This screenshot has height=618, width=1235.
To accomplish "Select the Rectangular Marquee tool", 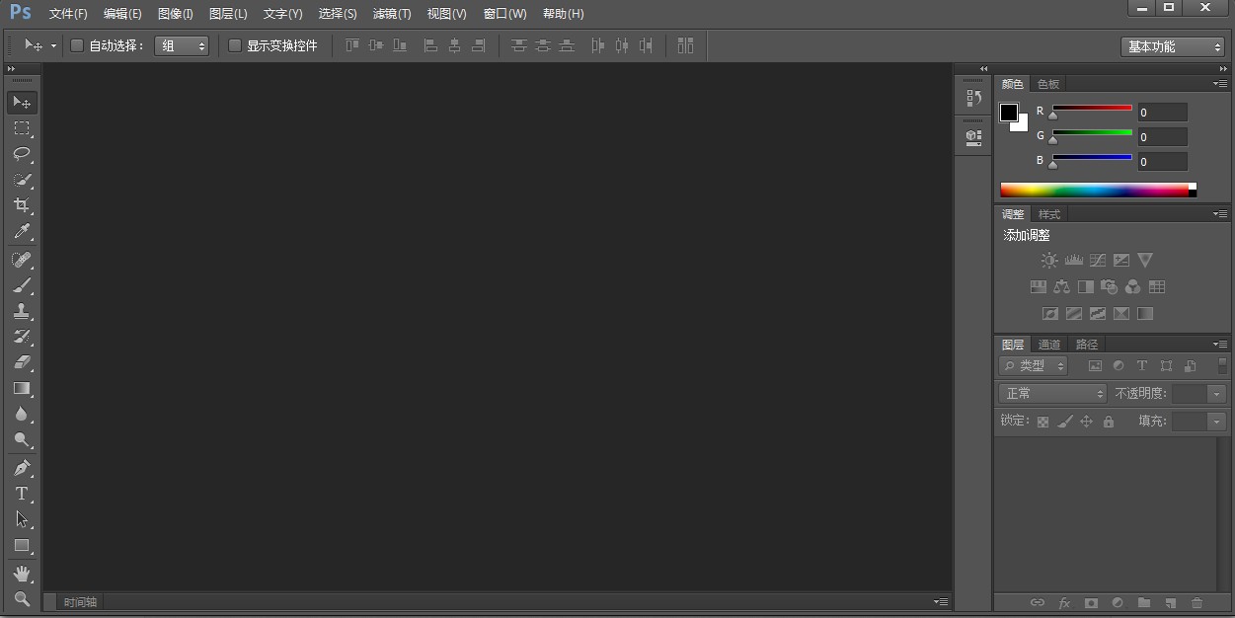I will pos(22,128).
